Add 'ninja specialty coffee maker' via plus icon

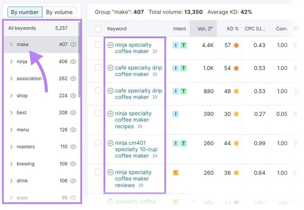(110, 45)
